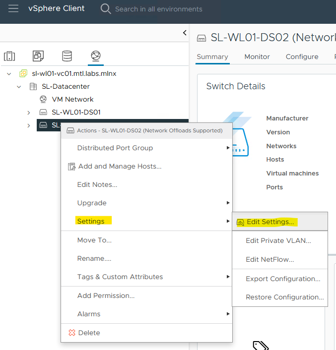Open the Upgrade submenu

[x=146, y=203]
